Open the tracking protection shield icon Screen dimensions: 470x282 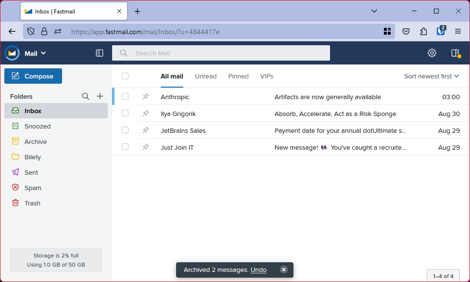[x=31, y=31]
